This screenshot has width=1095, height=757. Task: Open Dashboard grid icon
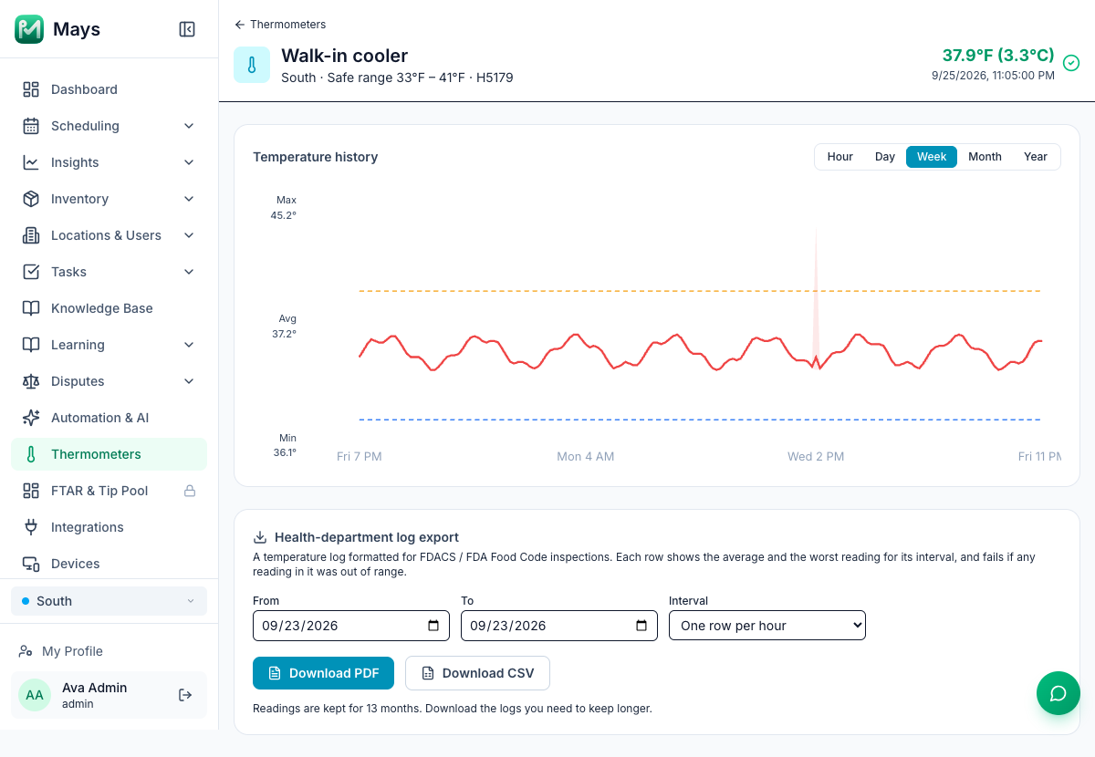point(31,89)
